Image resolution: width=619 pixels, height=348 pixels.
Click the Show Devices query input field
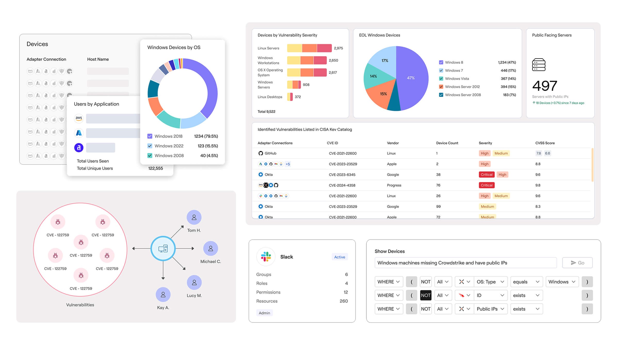465,263
